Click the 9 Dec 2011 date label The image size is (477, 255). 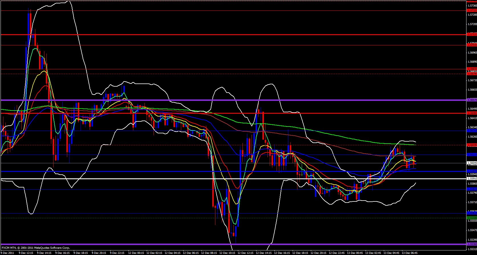click(7, 253)
